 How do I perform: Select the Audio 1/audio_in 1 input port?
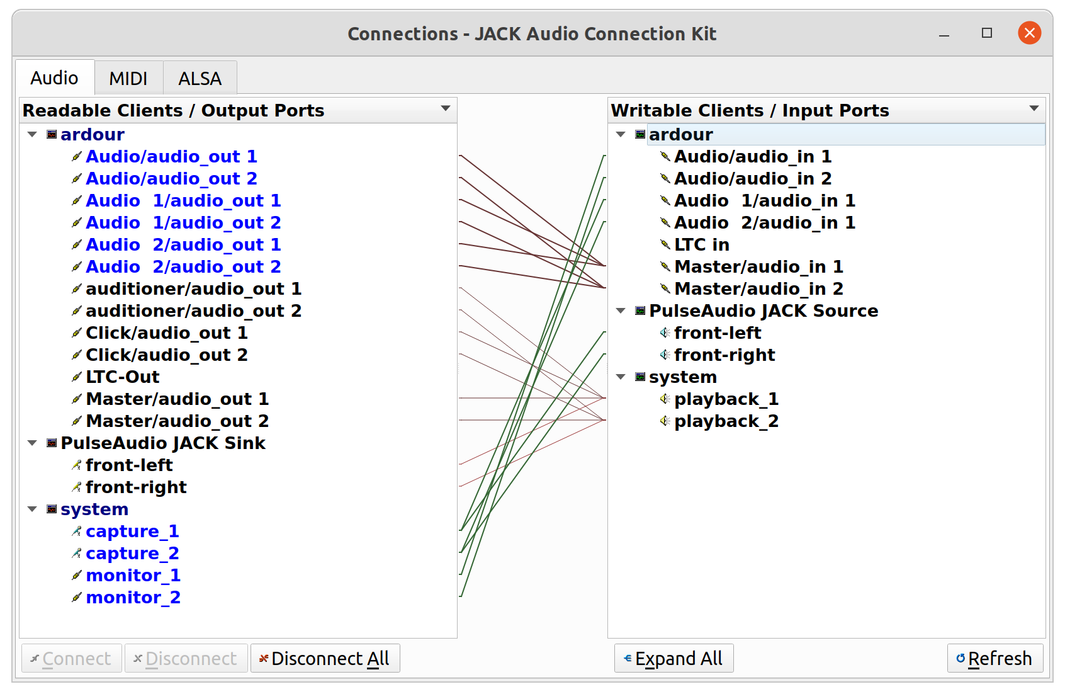coord(765,200)
